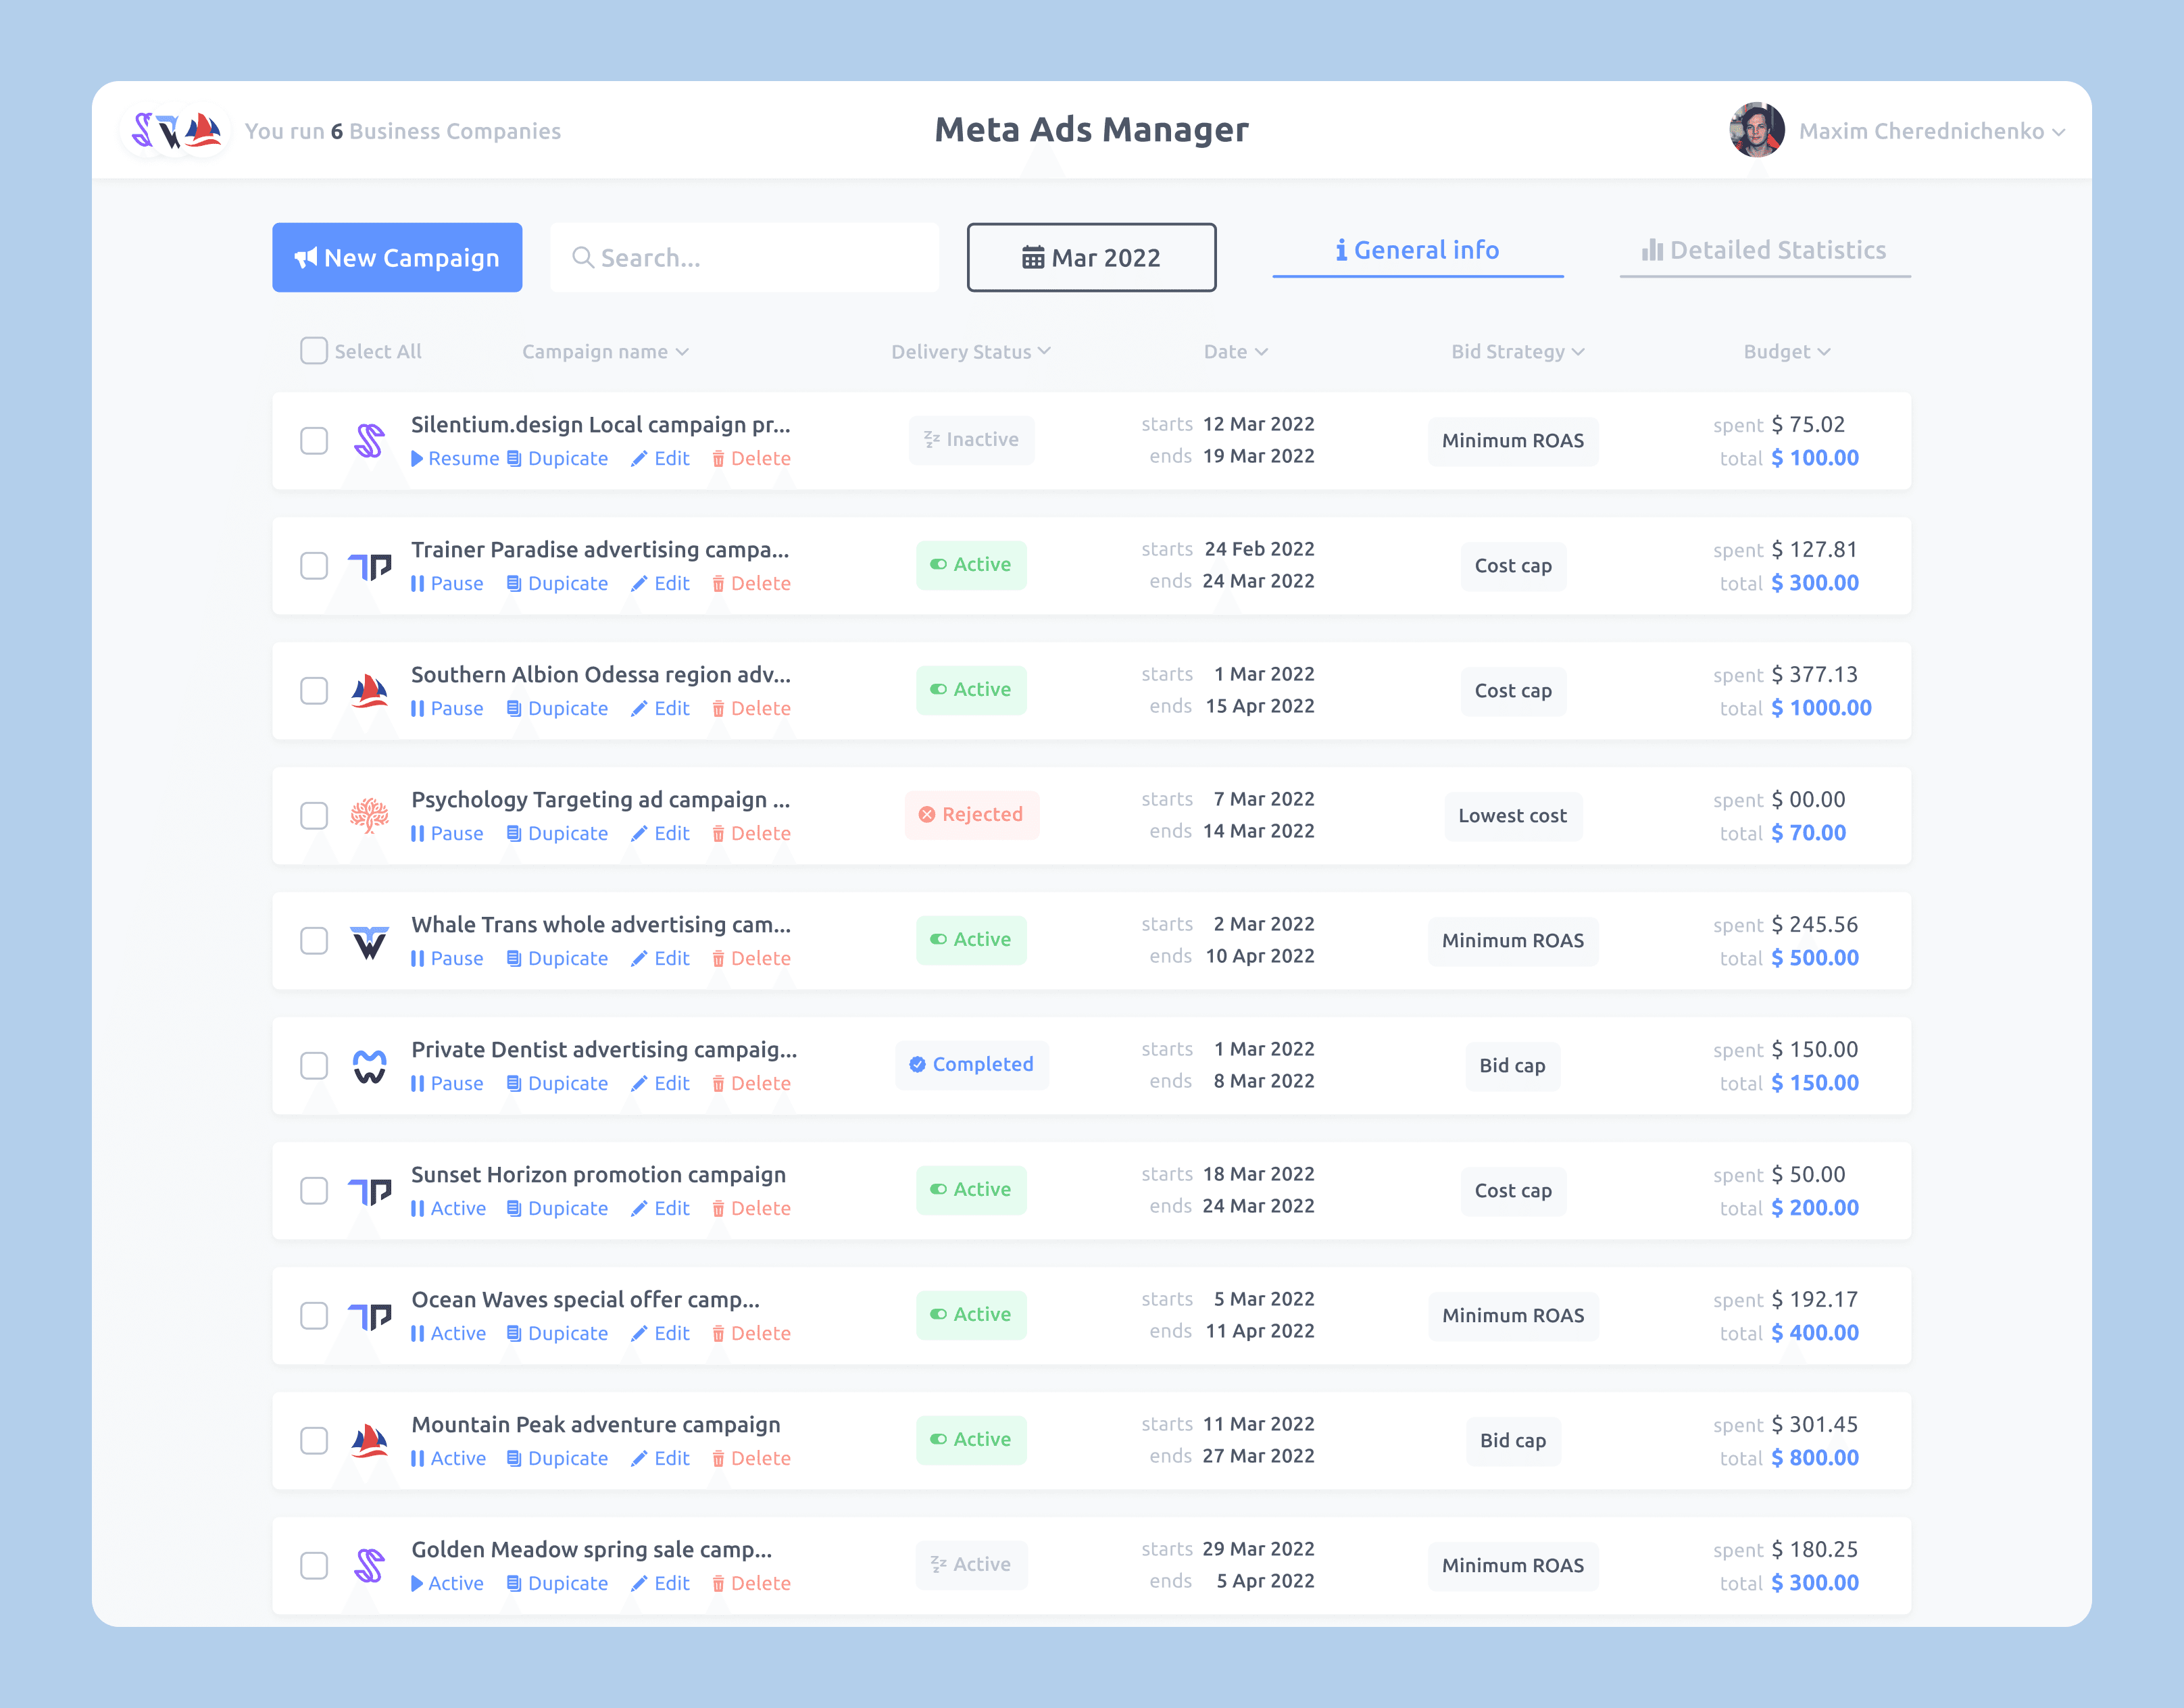Check the Trainer Paradise campaign checkbox
The width and height of the screenshot is (2184, 1708).
(314, 566)
